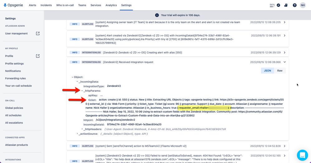Screen dimensions: 311x163
Task: Open the Teams tab
Action: pyautogui.click(x=82, y=5)
